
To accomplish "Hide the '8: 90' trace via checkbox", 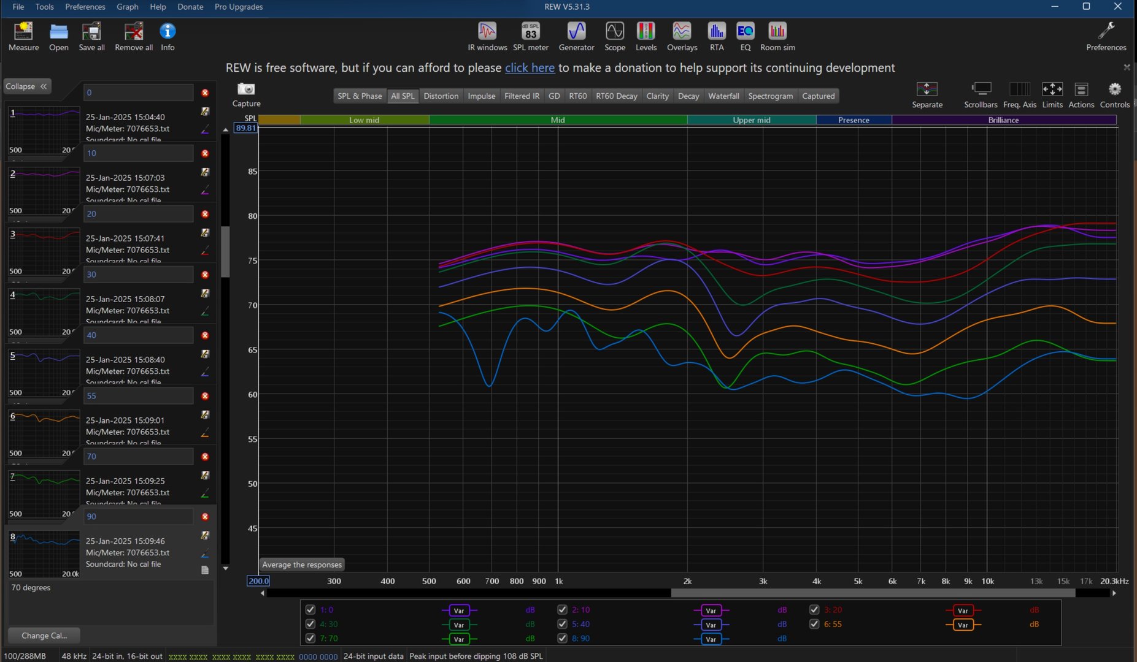I will coord(562,638).
